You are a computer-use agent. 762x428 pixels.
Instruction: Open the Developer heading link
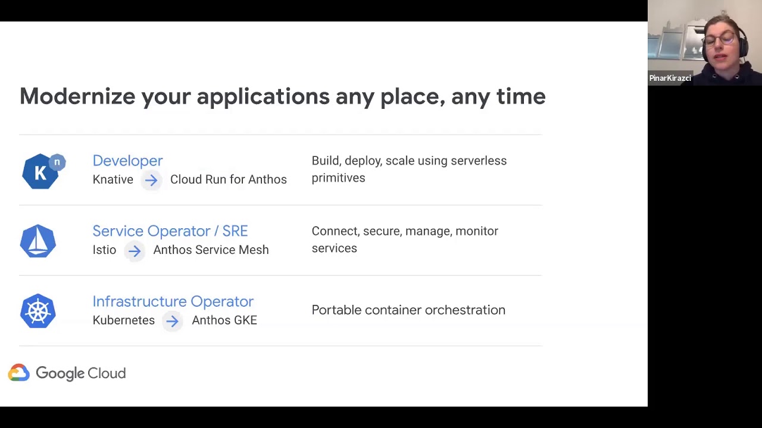[x=127, y=160]
